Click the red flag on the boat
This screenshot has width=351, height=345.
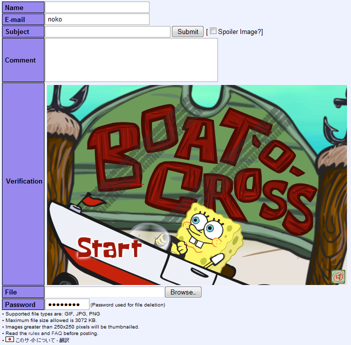pos(93,199)
